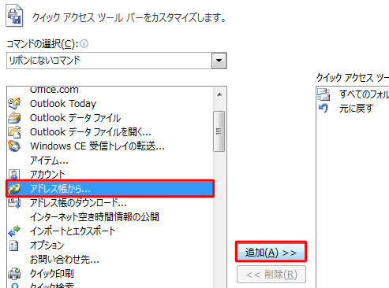
Task: Select インターネット空き時間情報の公開 row
Action: (110, 217)
